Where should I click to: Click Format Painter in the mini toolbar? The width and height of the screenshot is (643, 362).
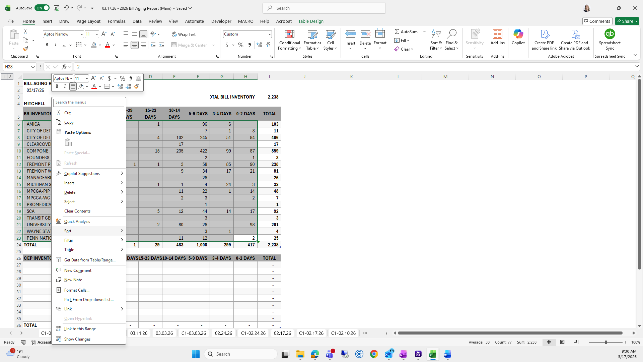(136, 86)
